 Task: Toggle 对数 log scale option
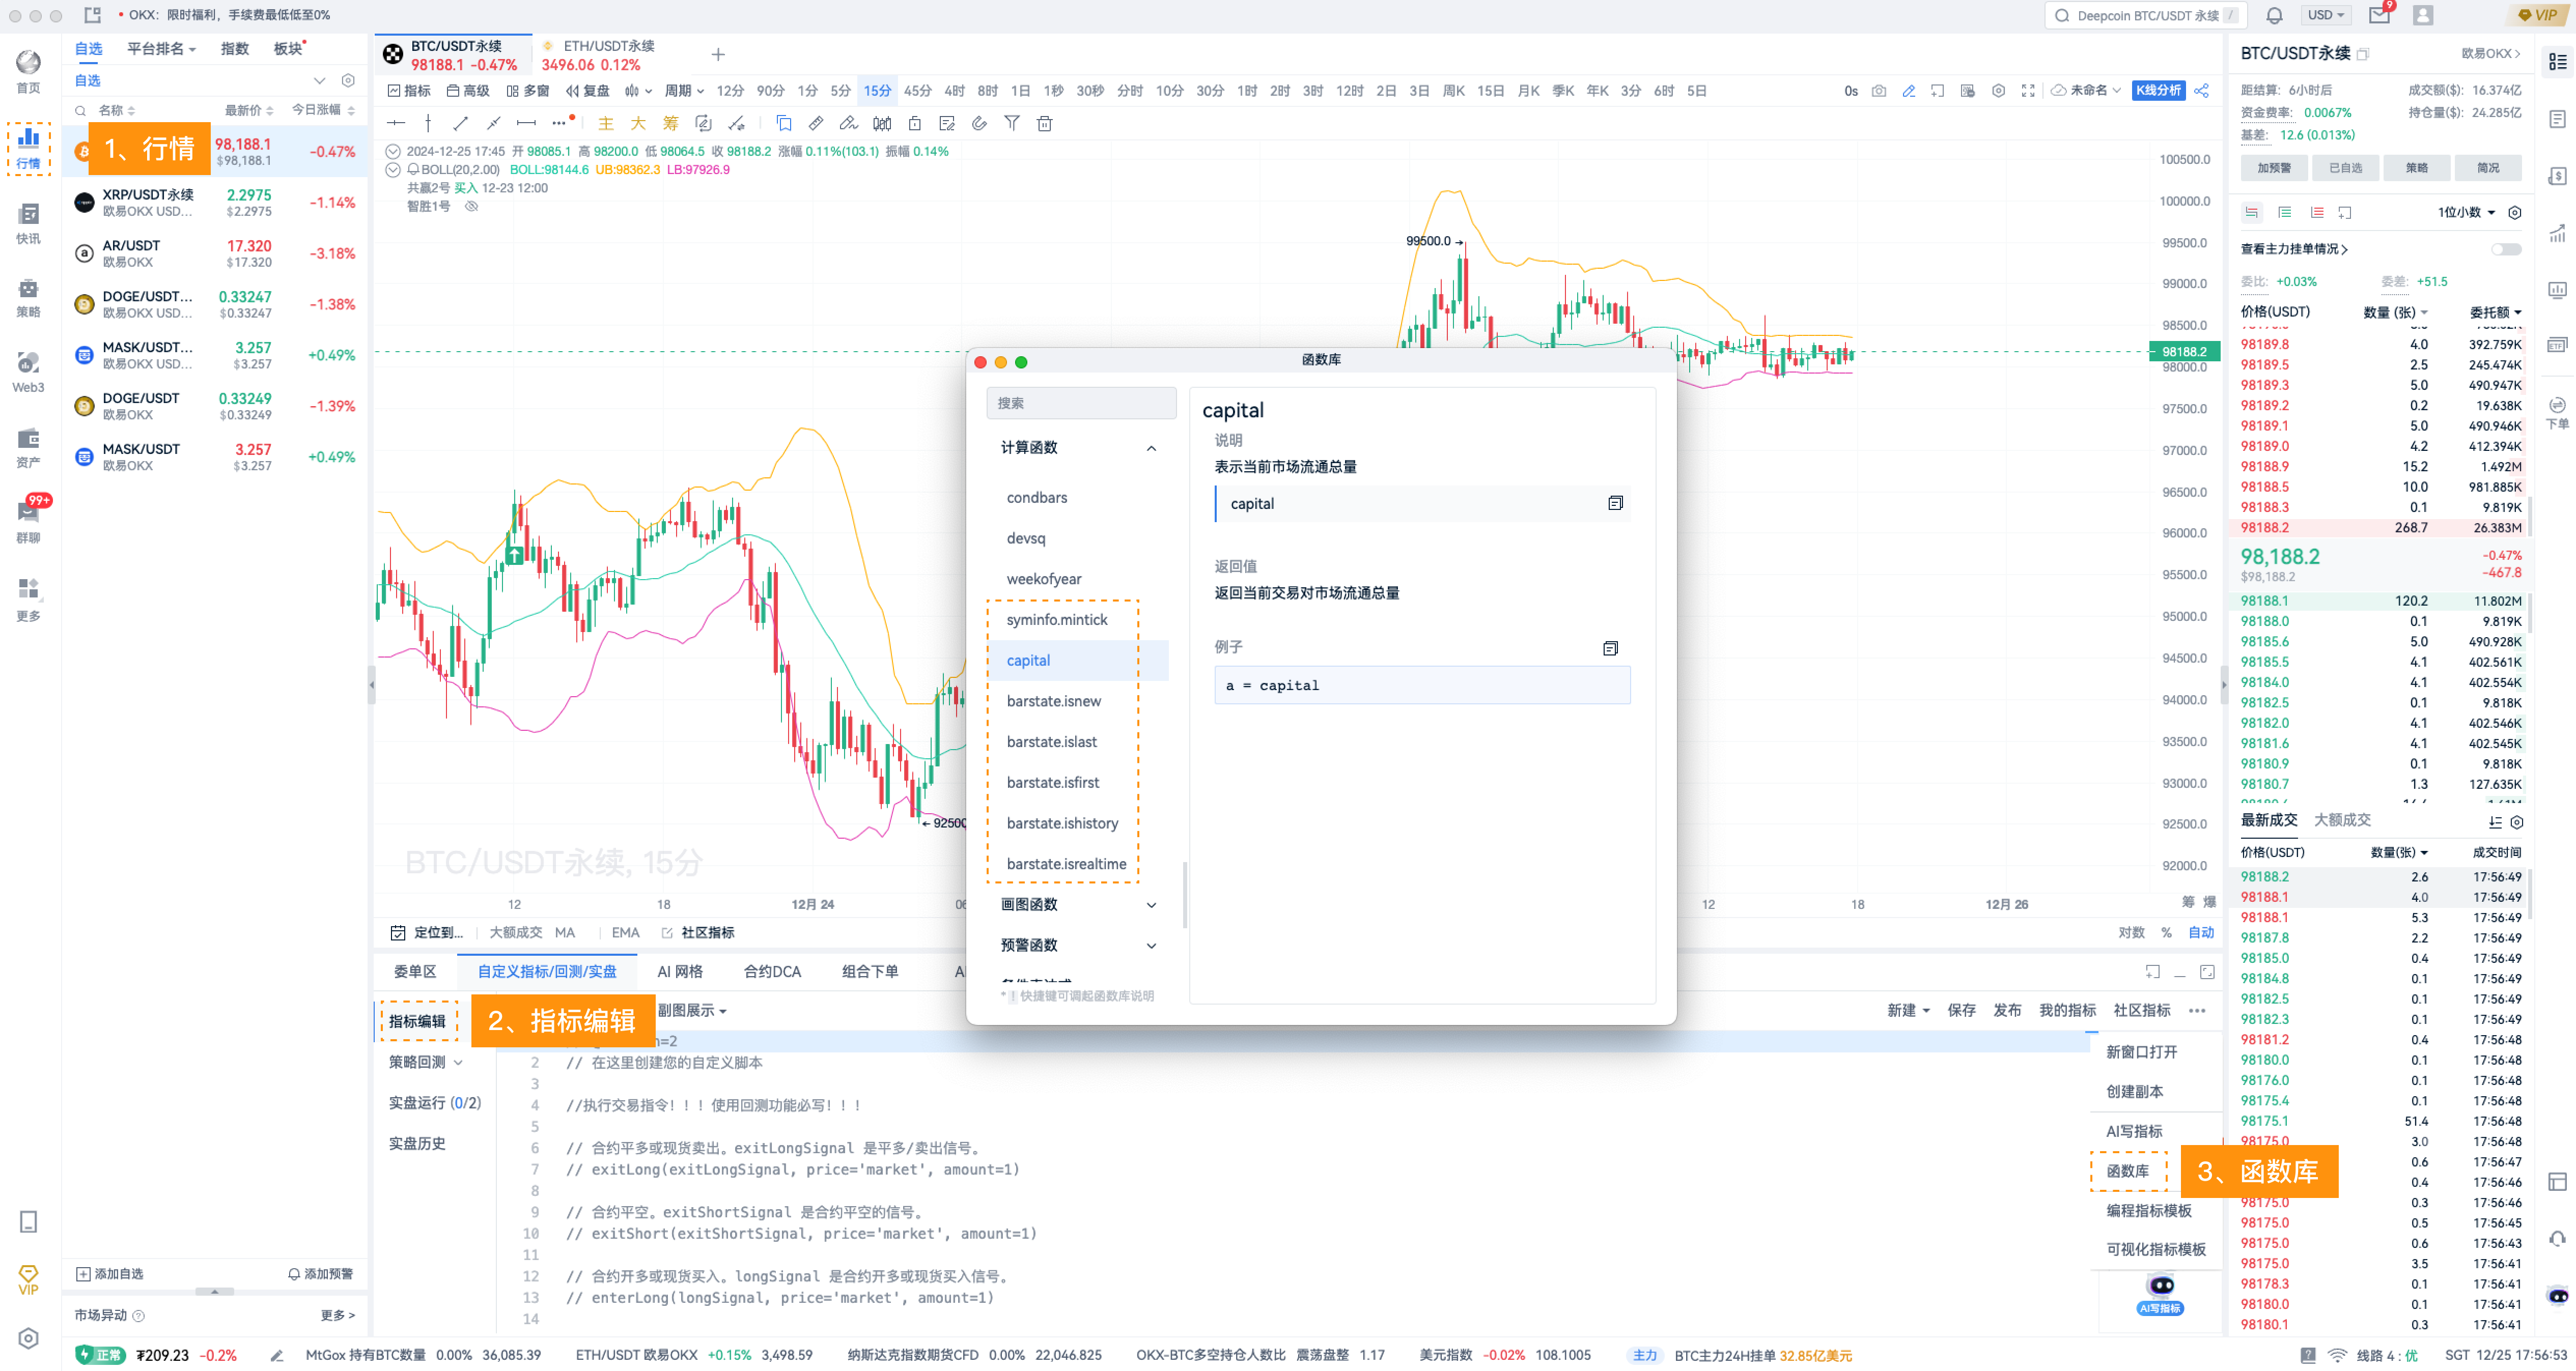pyautogui.click(x=2131, y=932)
